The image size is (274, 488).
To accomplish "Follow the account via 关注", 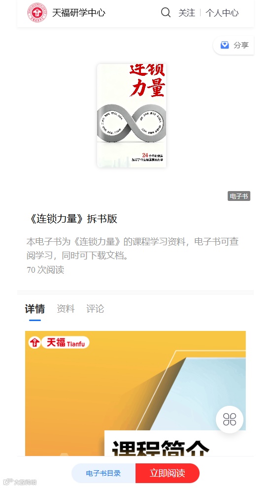I will (x=186, y=13).
